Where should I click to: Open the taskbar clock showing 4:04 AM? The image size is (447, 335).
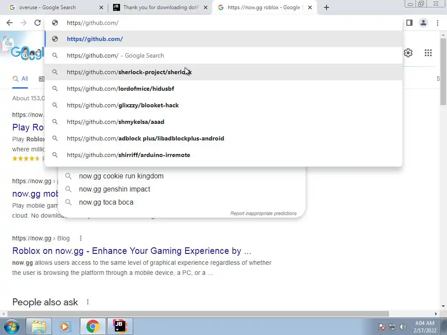[425, 327]
